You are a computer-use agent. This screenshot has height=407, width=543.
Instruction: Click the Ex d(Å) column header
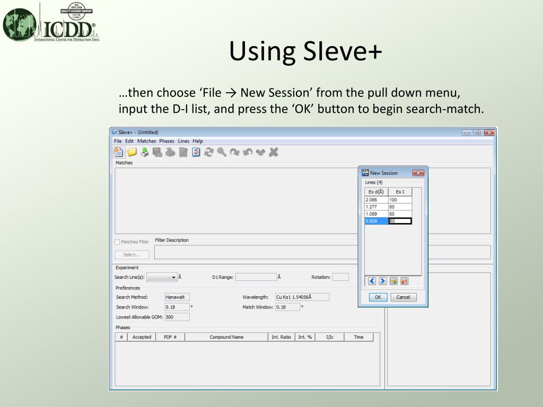pos(376,192)
